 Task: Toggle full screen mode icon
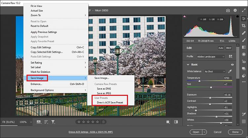(244, 11)
